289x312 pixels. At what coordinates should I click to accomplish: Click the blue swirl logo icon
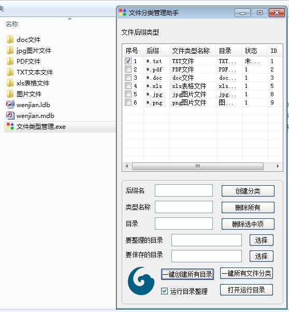(x=141, y=281)
